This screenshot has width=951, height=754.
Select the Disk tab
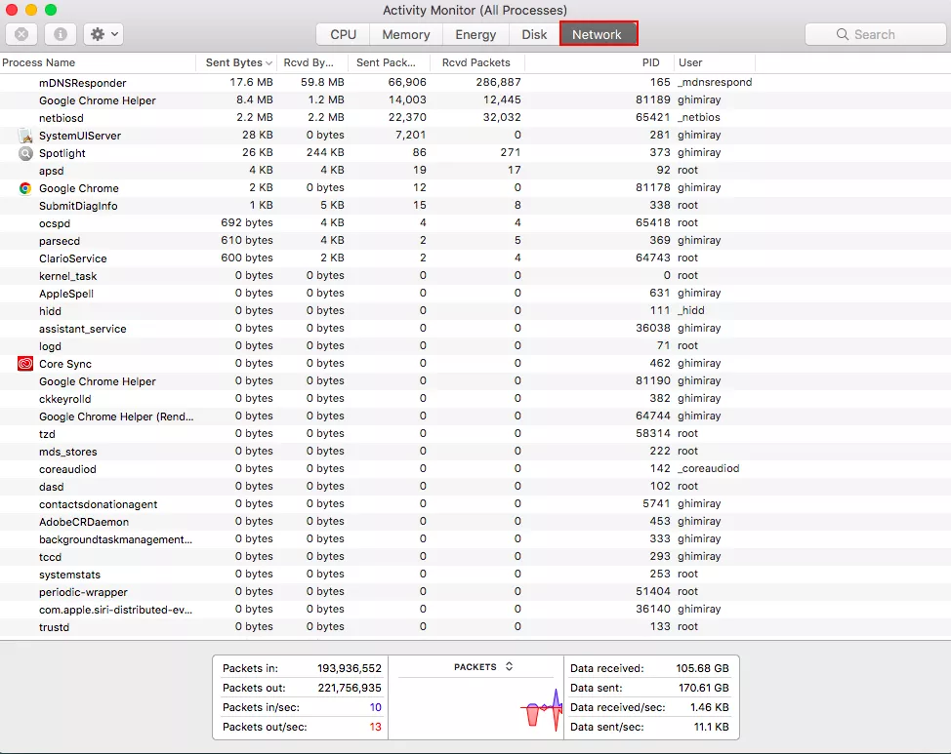pyautogui.click(x=534, y=34)
